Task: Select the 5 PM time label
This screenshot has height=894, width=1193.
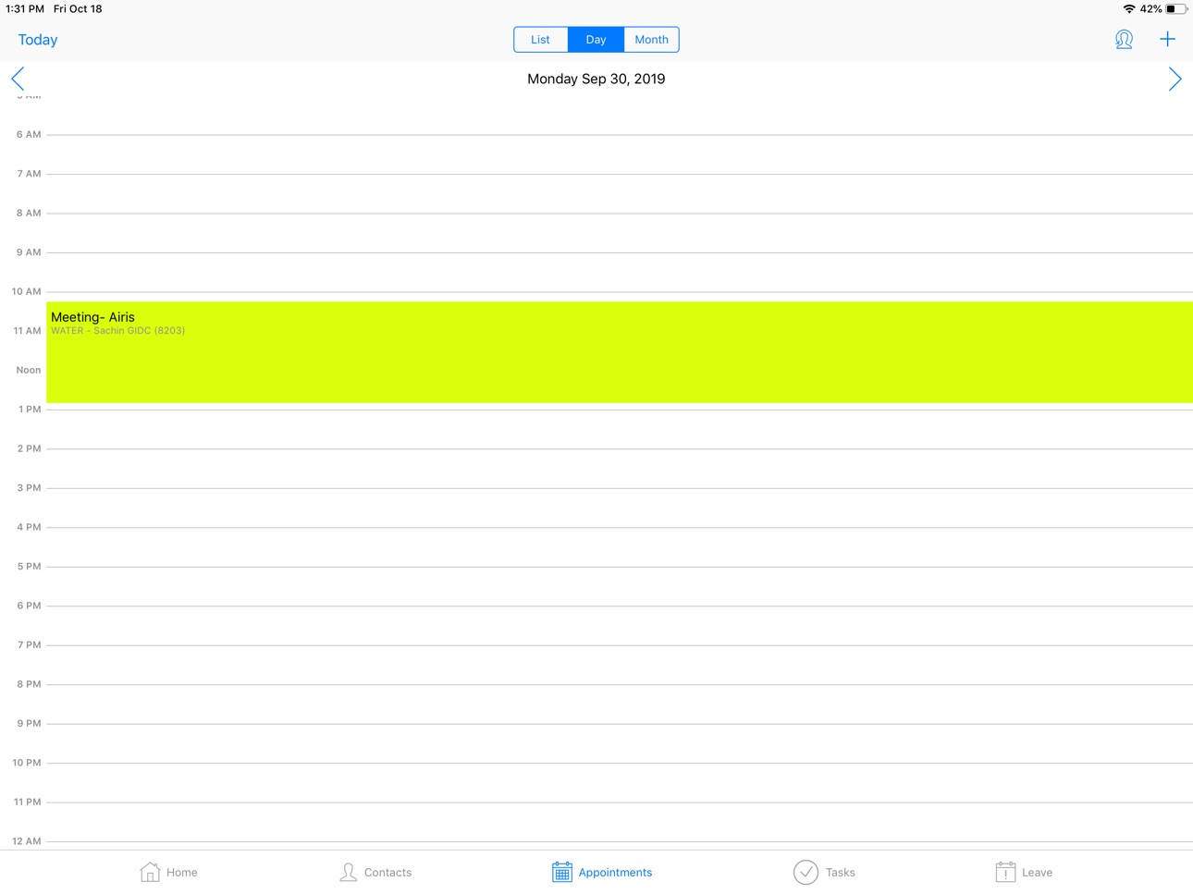Action: [30, 566]
